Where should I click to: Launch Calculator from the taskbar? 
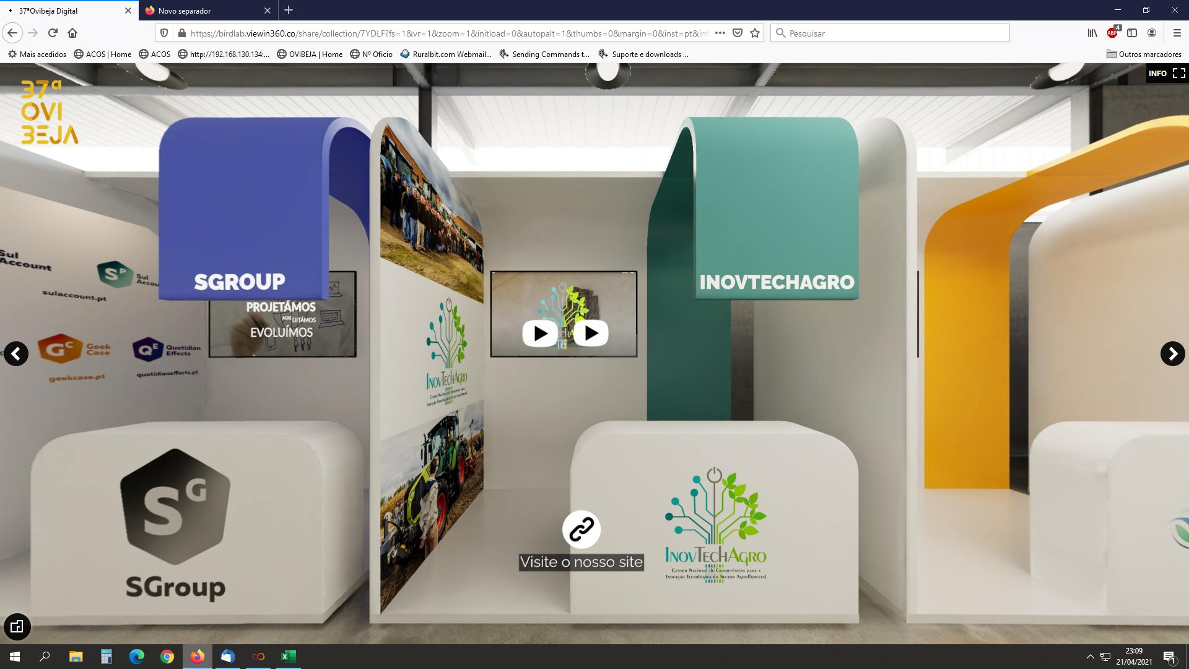(107, 657)
